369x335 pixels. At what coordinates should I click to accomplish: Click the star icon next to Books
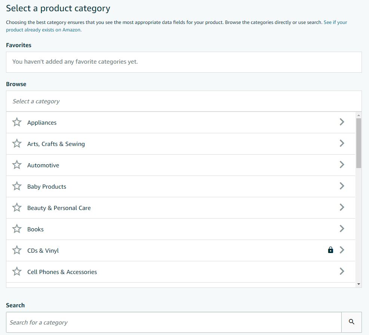(17, 229)
